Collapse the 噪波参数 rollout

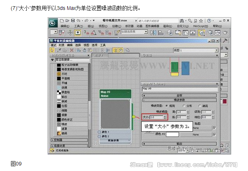[x=179, y=100]
